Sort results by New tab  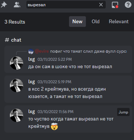(x=77, y=21)
